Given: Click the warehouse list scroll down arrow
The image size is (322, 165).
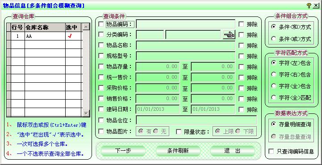Looking at the screenshot, I should point(86,113).
